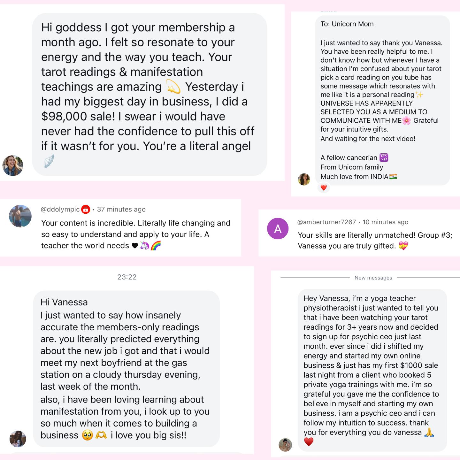Image resolution: width=460 pixels, height=460 pixels.
Task: Open the @amberturner7267 username link
Action: point(326,222)
